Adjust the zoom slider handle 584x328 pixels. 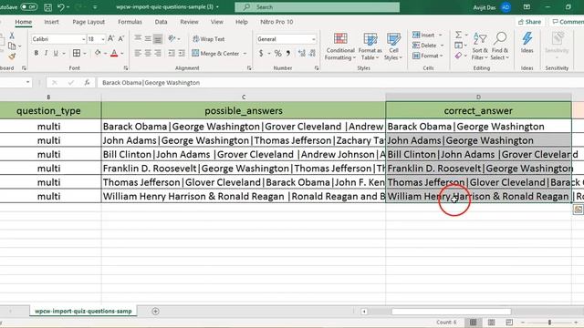pos(549,322)
